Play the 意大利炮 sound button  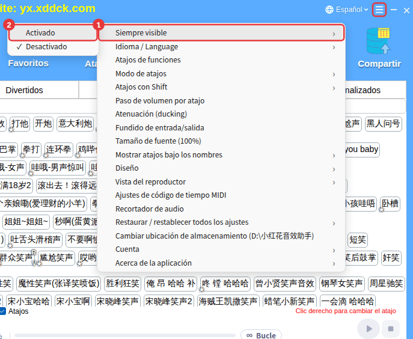75,124
